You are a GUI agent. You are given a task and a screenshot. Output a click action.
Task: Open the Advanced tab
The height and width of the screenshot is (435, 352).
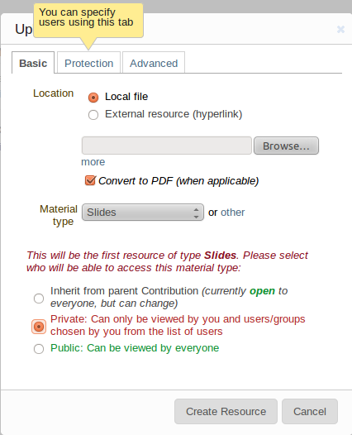coord(154,63)
